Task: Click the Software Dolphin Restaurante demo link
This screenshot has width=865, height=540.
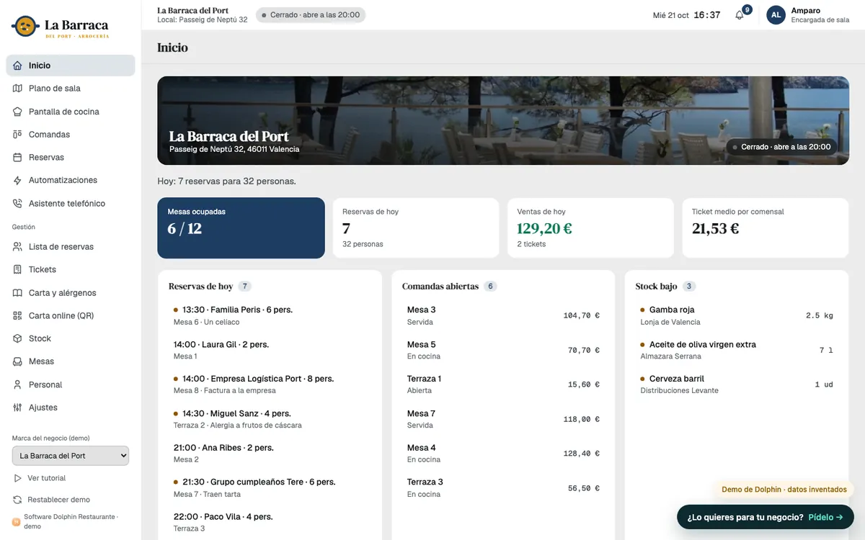Action: pos(70,521)
